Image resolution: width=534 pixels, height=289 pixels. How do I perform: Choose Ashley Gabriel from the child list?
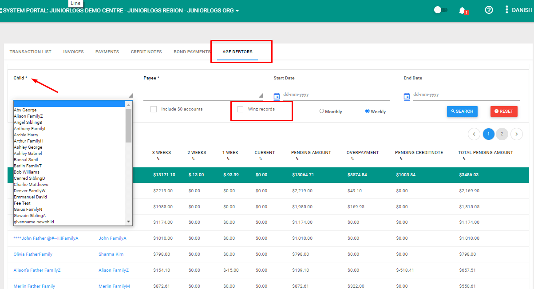[x=70, y=154]
